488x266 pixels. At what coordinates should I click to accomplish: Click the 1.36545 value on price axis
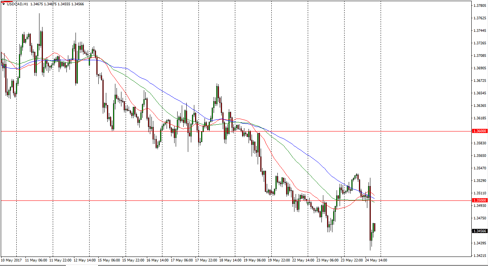point(480,93)
